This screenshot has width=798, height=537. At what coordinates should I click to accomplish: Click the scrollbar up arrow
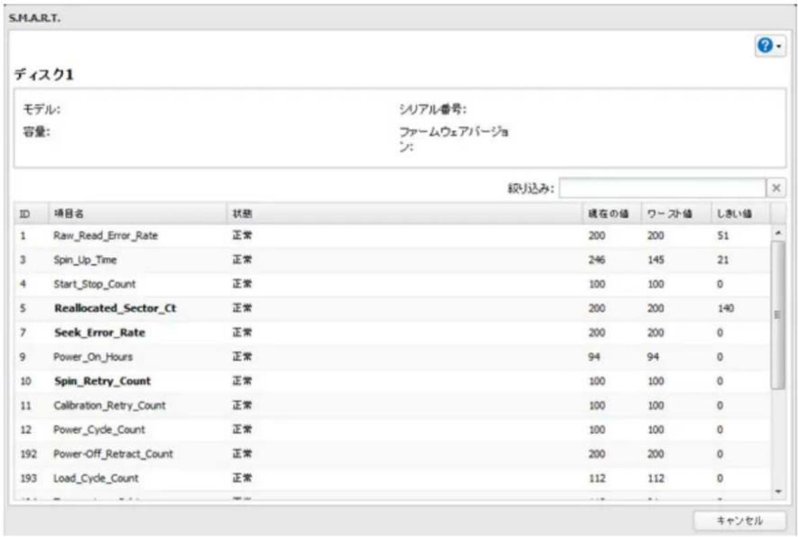[x=778, y=233]
